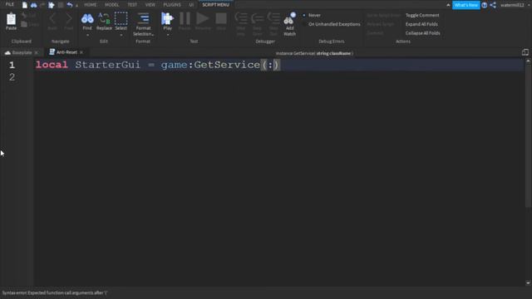Click the share icon near username
Screen dimensions: 532x299
click(493, 5)
